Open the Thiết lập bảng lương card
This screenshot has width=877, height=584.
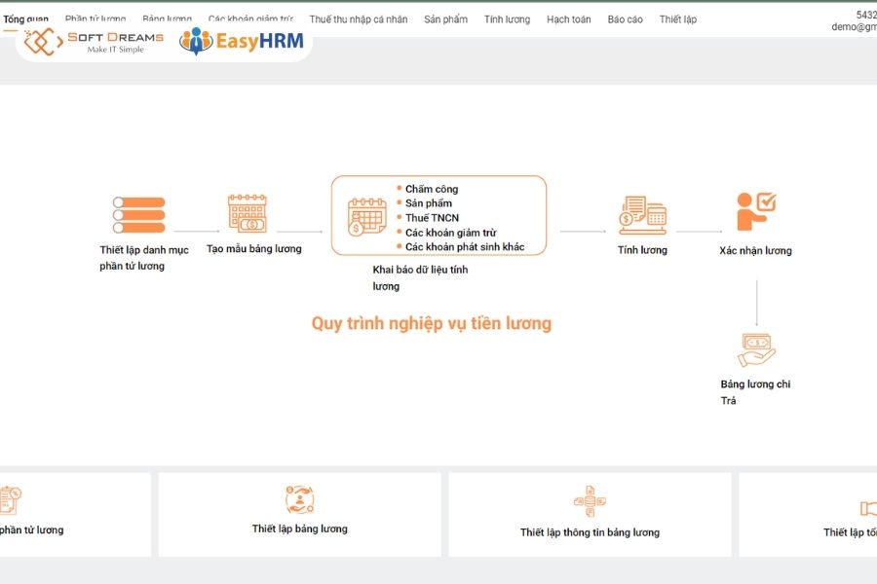click(300, 515)
